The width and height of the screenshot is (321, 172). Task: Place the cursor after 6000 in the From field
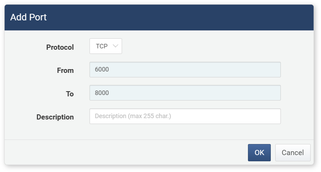[109, 69]
